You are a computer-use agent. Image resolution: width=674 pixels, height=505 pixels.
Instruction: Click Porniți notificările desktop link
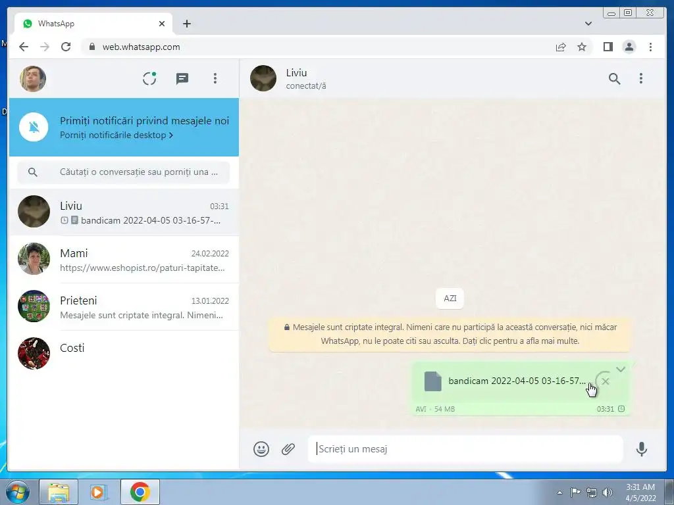pyautogui.click(x=117, y=135)
